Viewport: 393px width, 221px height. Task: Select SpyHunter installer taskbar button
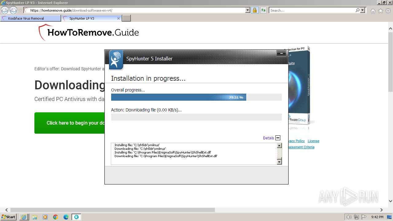click(x=76, y=217)
